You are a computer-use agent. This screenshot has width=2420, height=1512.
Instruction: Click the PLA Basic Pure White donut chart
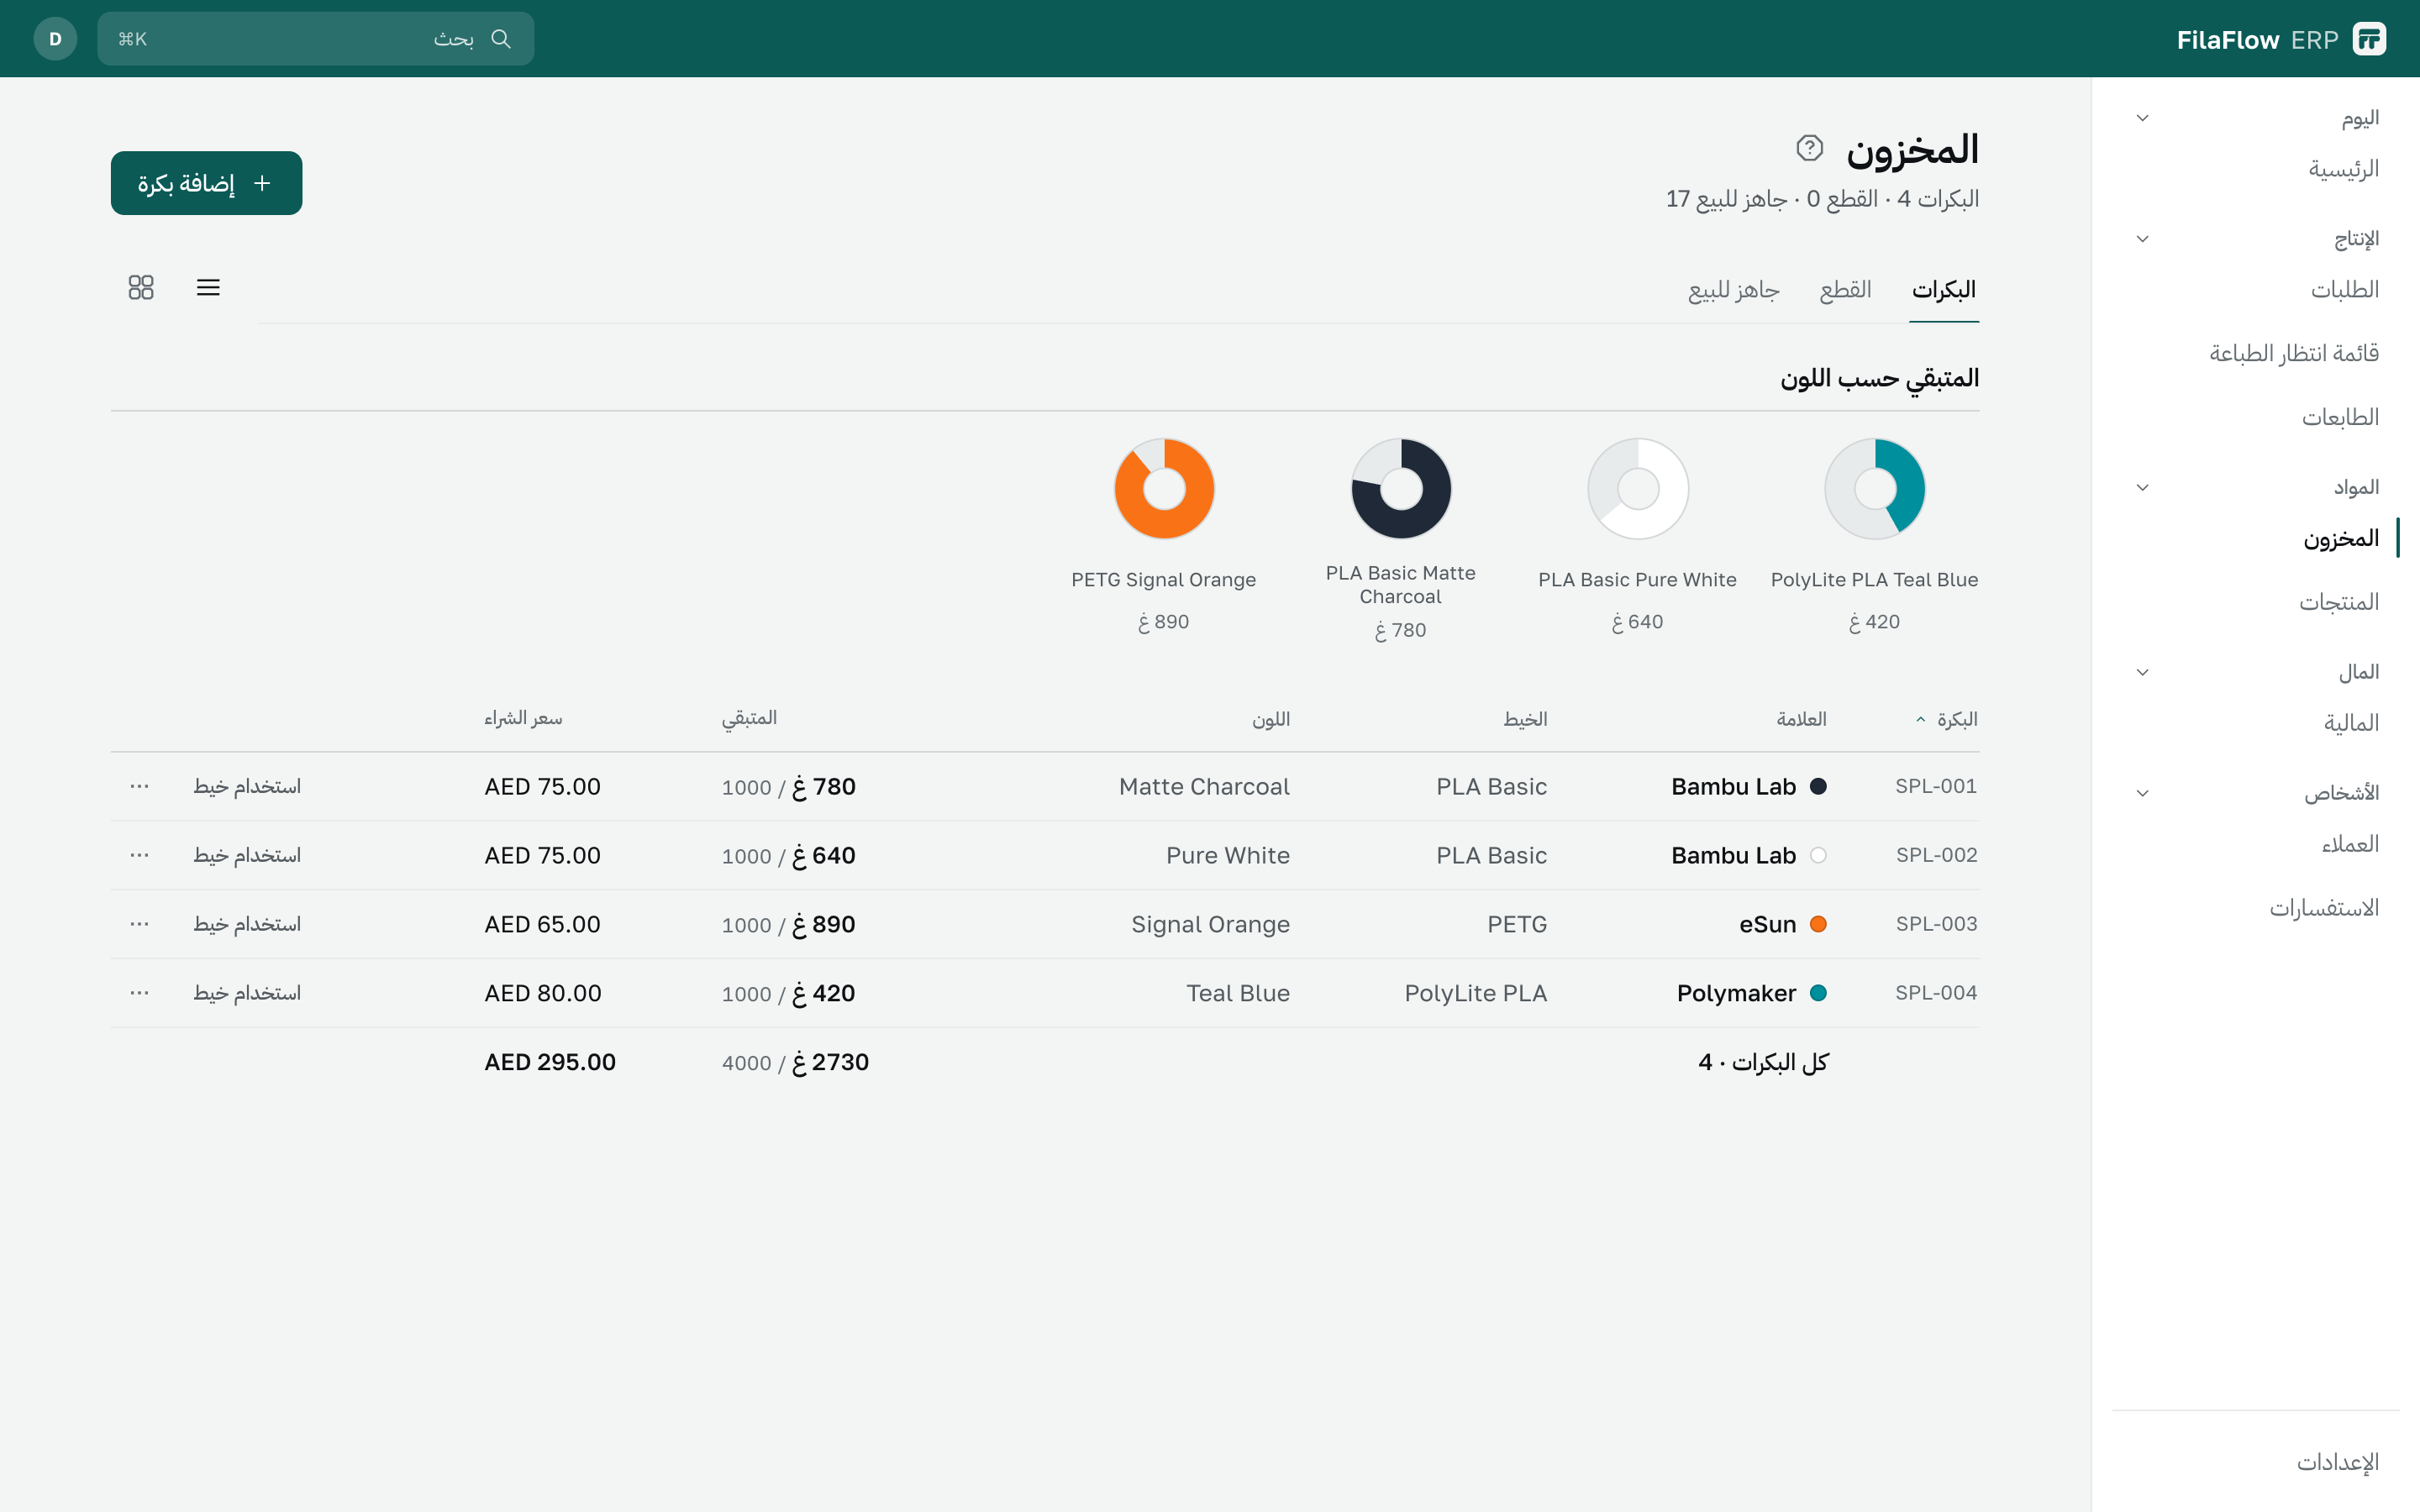(x=1637, y=488)
